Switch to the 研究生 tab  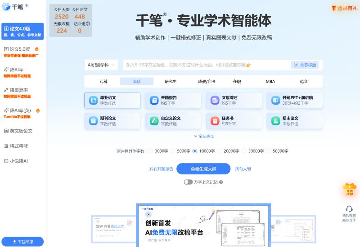pyautogui.click(x=171, y=81)
